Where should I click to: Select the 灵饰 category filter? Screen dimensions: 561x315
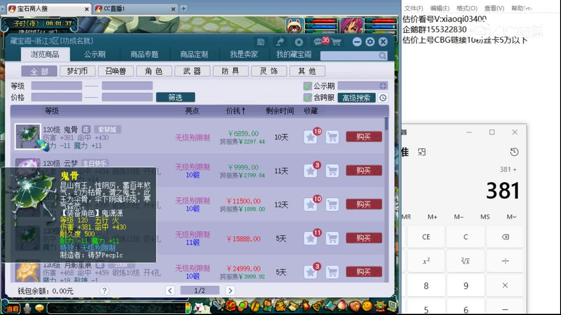click(268, 71)
